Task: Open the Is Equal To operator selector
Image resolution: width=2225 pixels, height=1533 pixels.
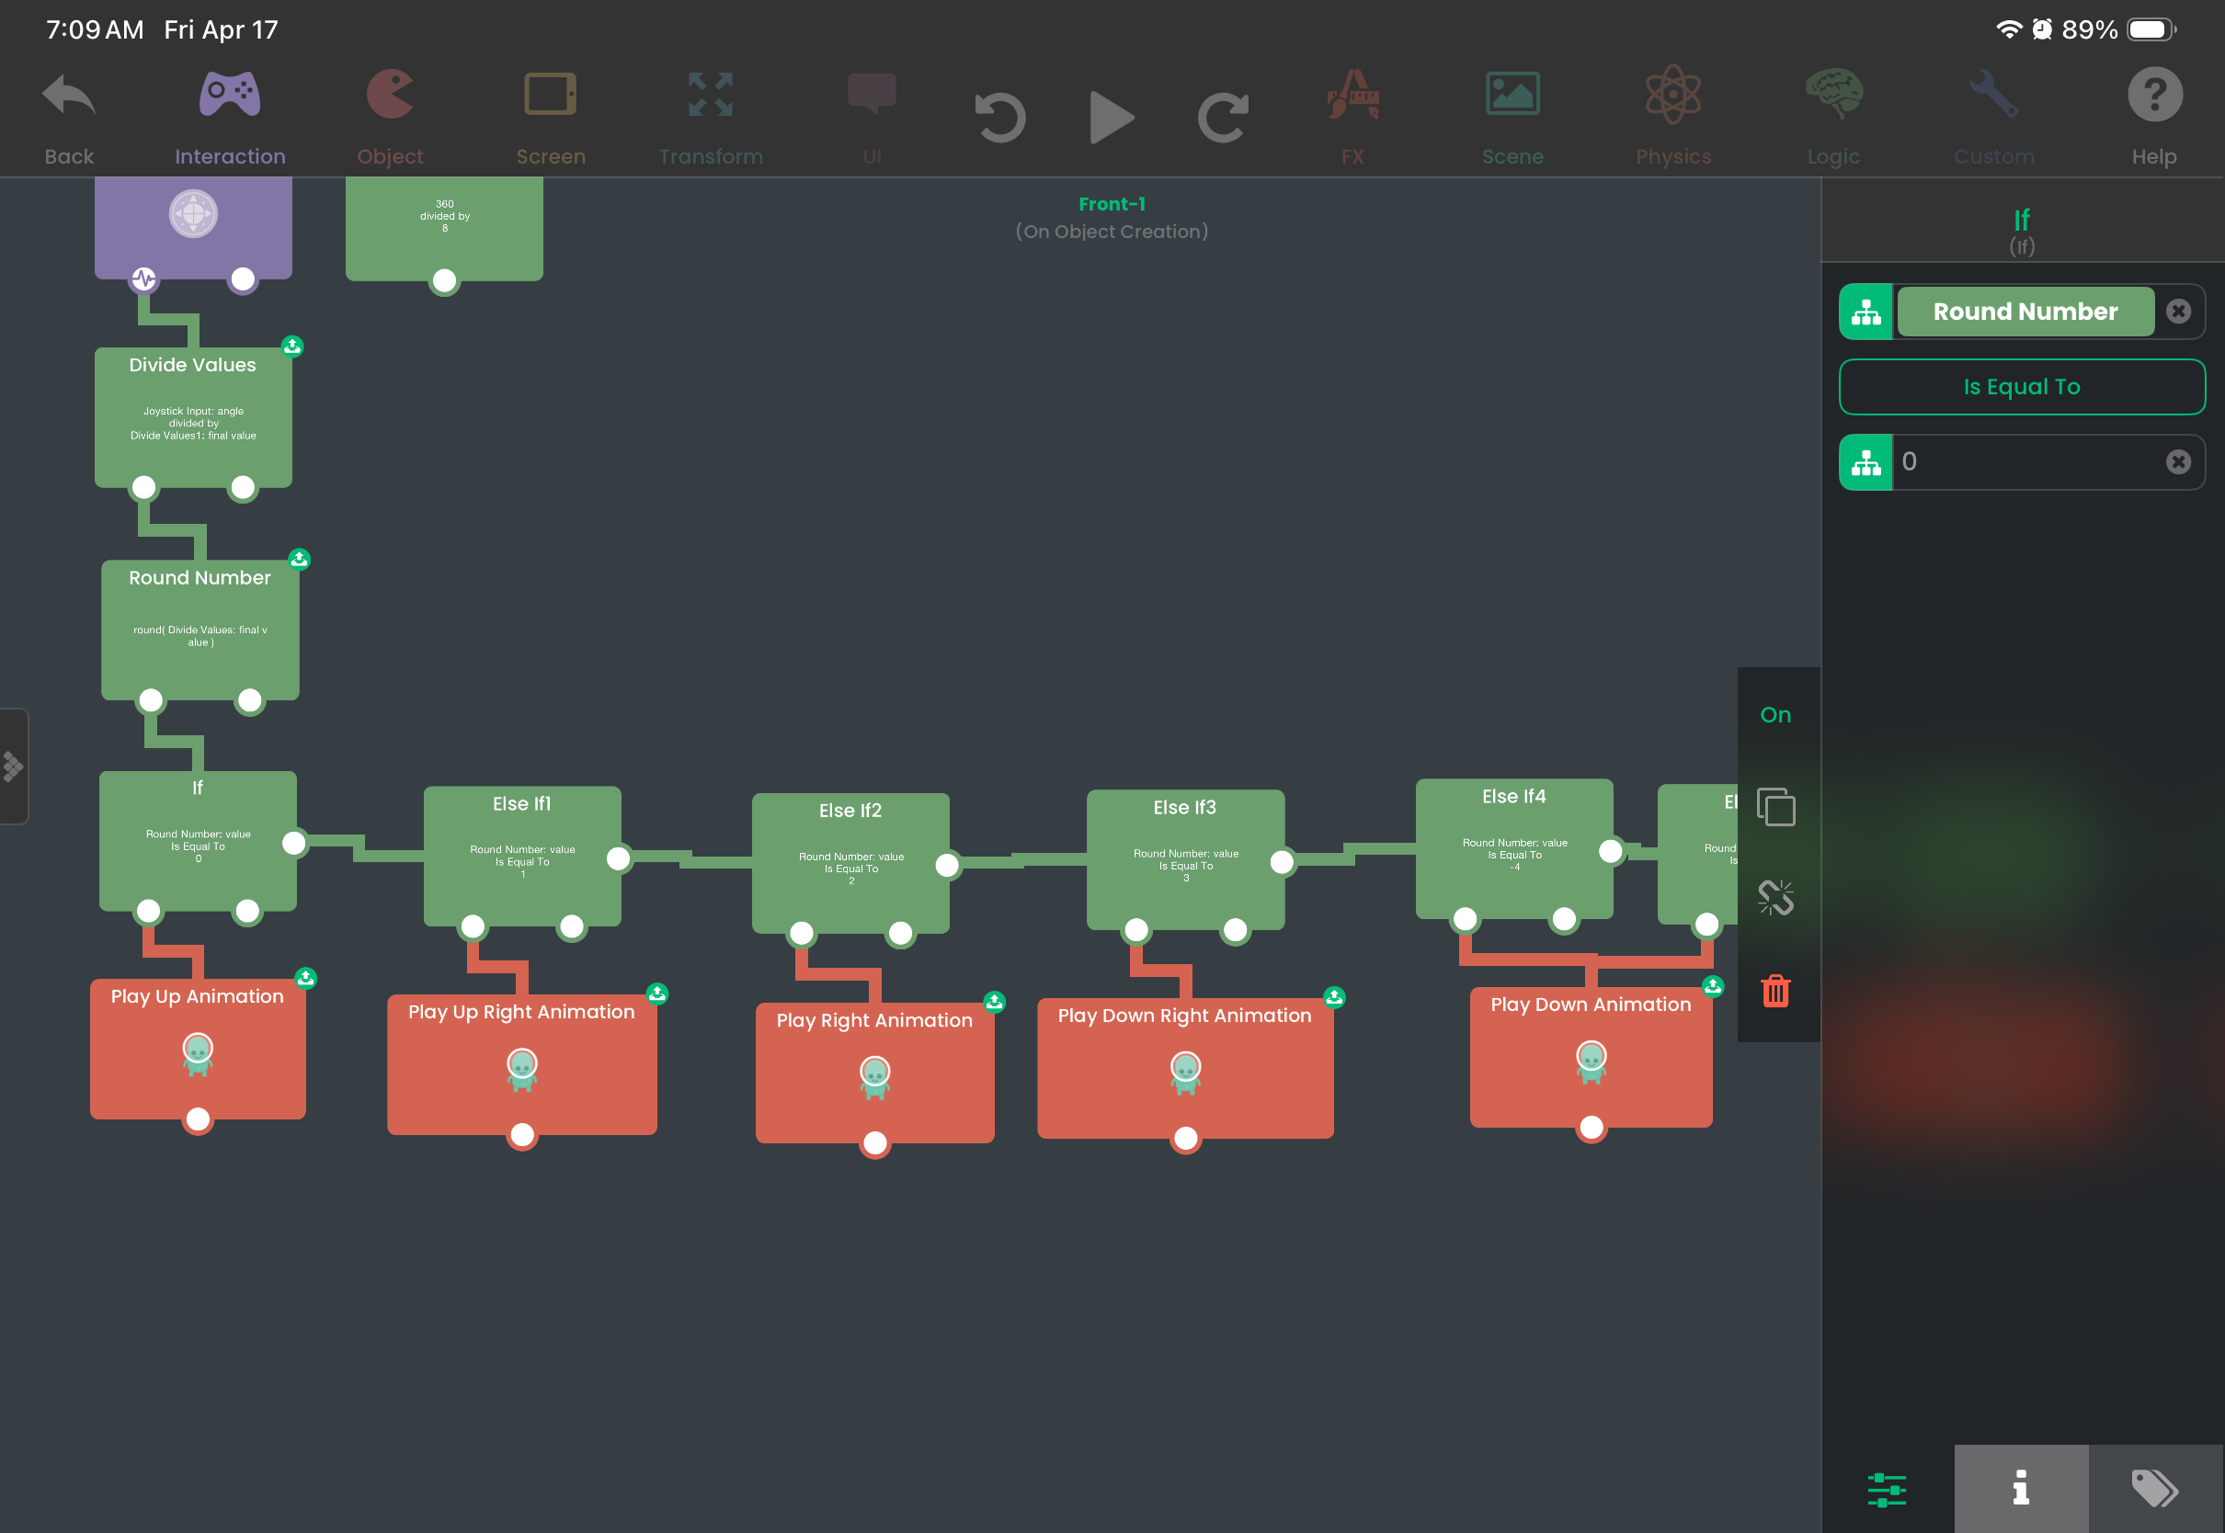Action: [2021, 387]
